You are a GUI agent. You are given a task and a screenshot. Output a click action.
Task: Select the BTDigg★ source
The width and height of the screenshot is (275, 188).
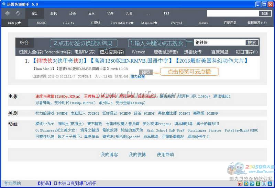[14, 23]
